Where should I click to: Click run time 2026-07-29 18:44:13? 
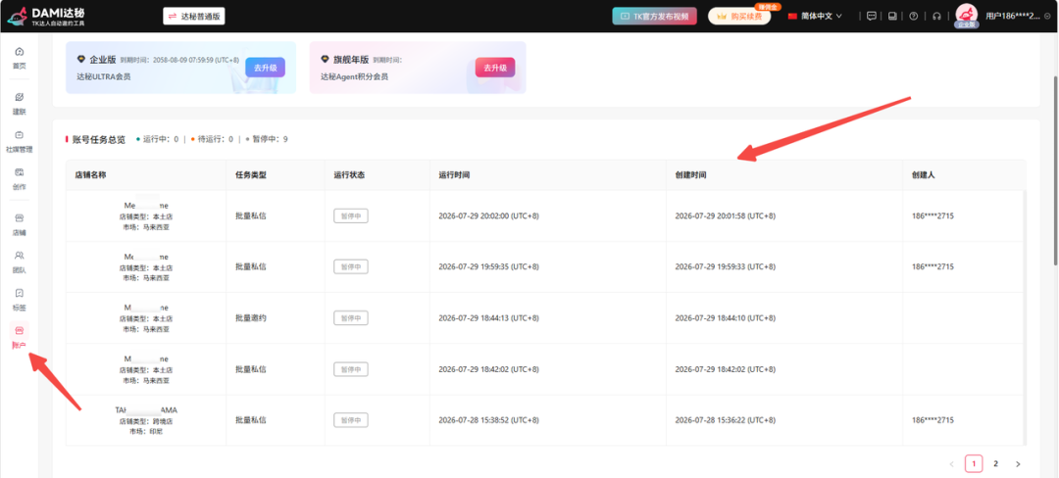pos(489,318)
